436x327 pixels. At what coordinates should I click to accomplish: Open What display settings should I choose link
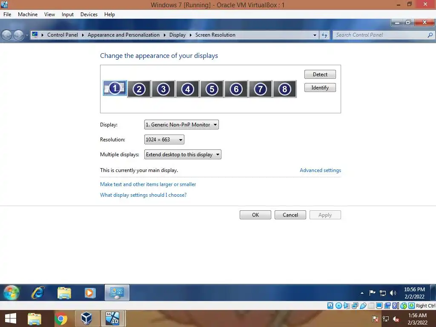click(x=143, y=195)
